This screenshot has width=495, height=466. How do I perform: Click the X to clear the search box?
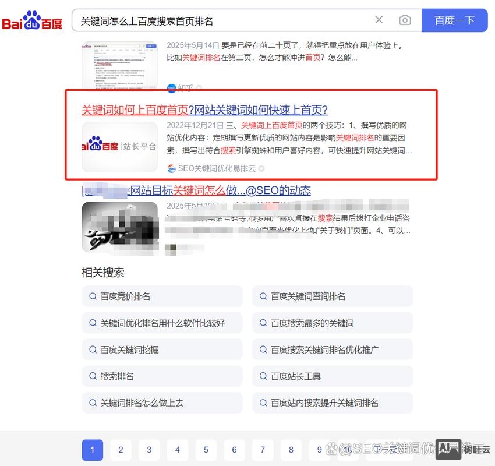click(379, 19)
